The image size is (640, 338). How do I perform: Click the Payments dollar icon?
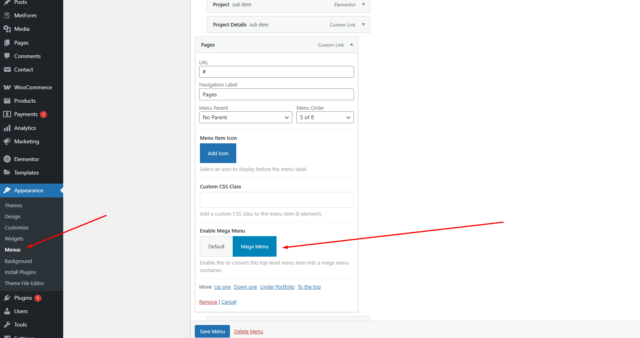tap(7, 114)
